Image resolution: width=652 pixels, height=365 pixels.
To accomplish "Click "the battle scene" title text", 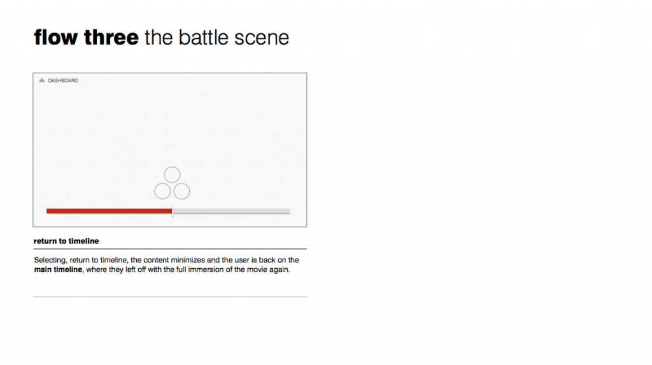I will [x=216, y=38].
